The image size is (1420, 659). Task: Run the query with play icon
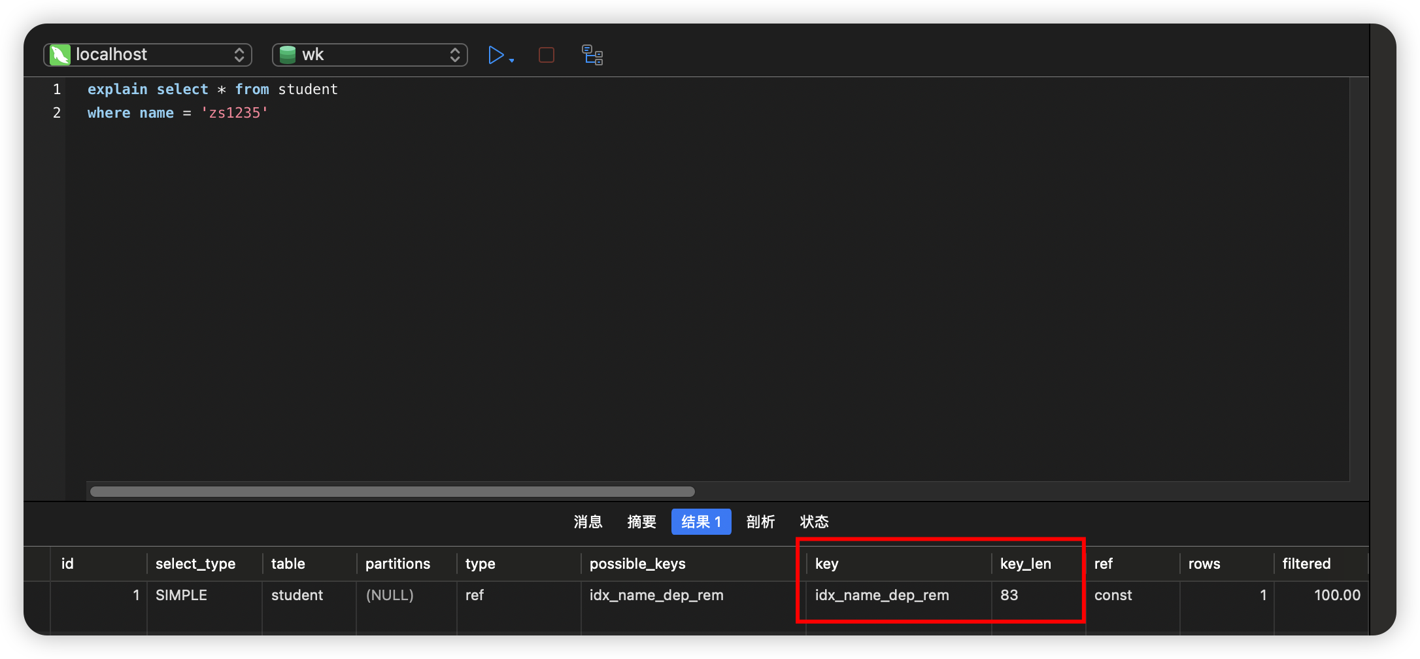pyautogui.click(x=496, y=55)
